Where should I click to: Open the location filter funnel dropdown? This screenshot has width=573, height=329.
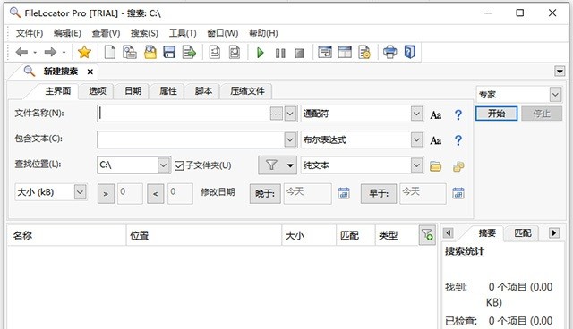click(278, 165)
